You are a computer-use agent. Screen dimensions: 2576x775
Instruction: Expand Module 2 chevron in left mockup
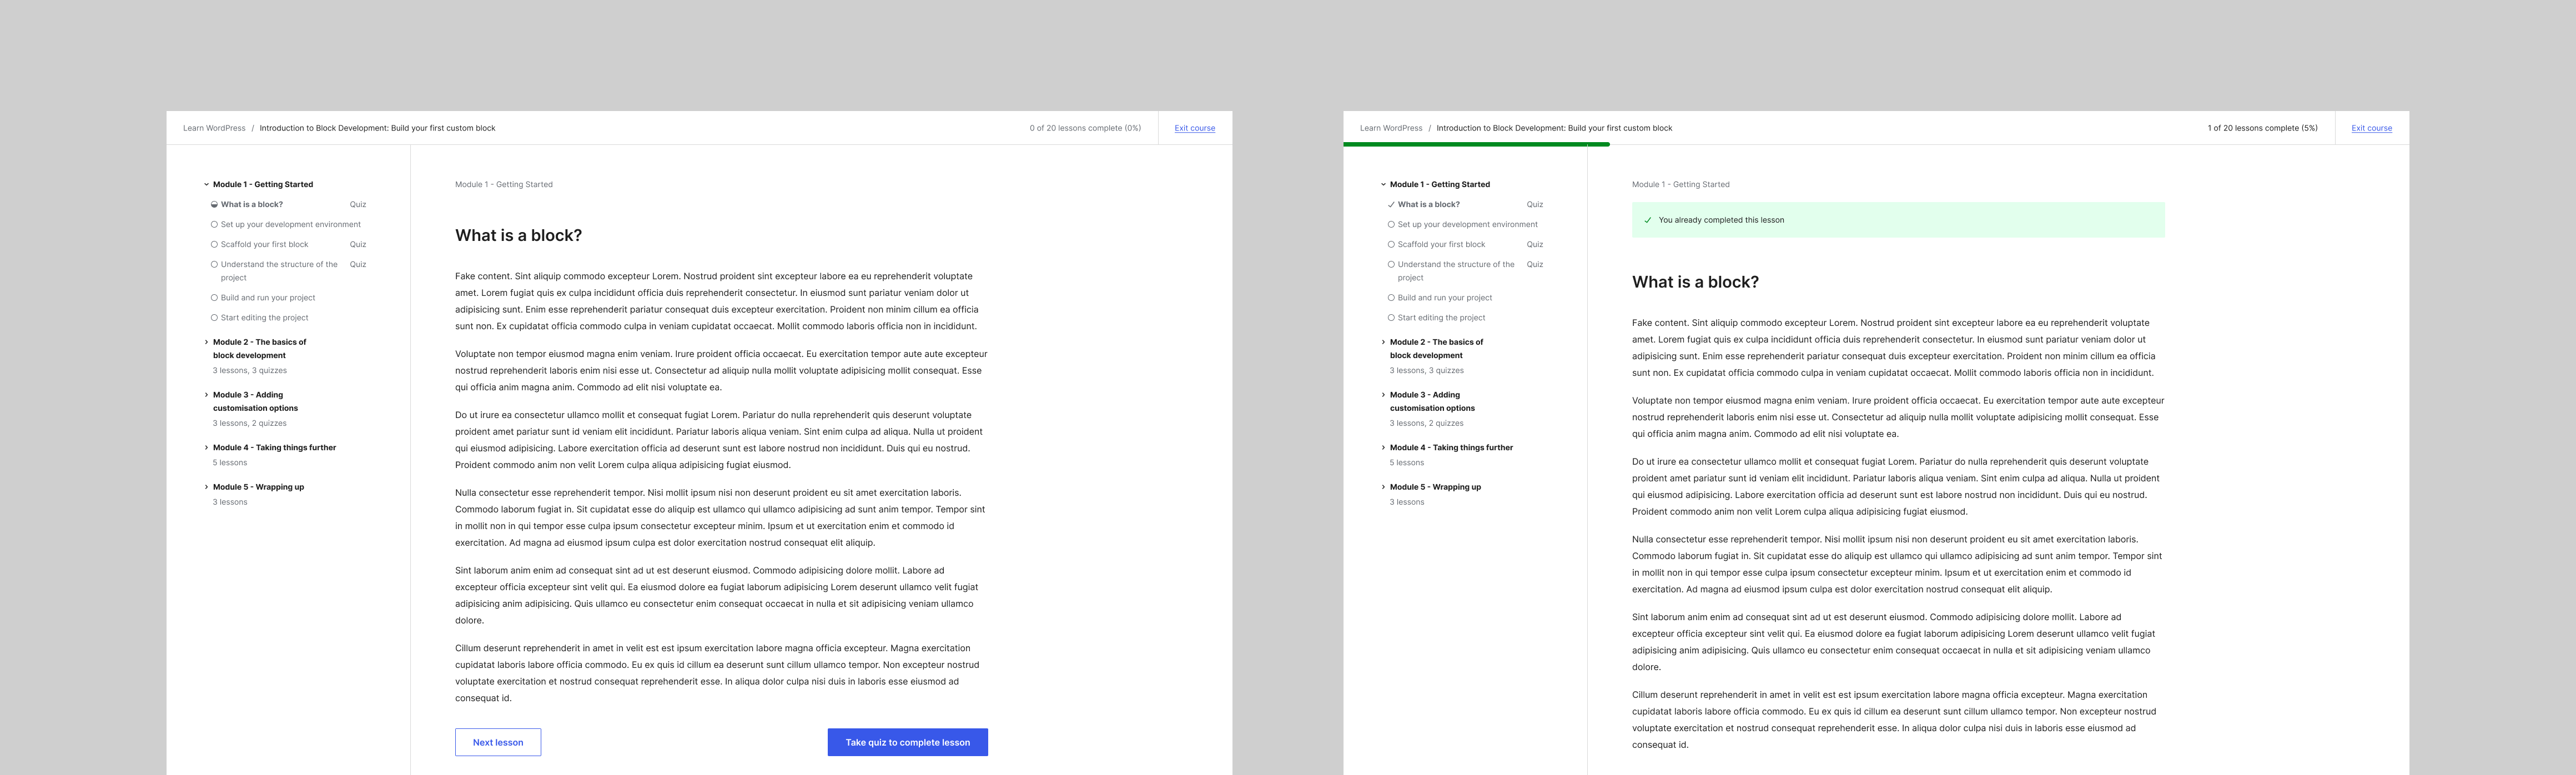[x=206, y=342]
